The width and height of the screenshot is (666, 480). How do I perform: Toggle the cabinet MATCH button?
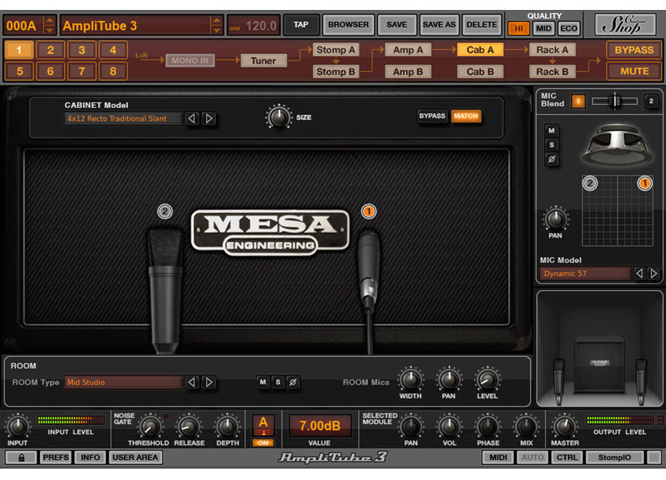(466, 116)
